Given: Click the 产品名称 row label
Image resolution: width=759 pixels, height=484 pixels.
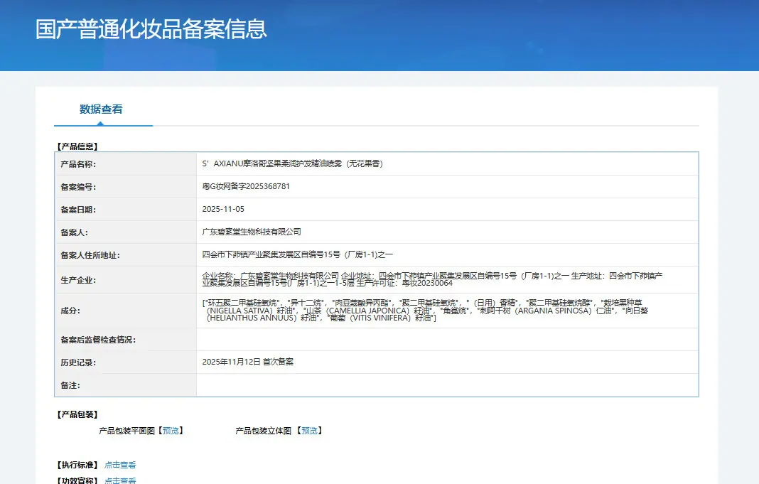Looking at the screenshot, I should click(78, 164).
